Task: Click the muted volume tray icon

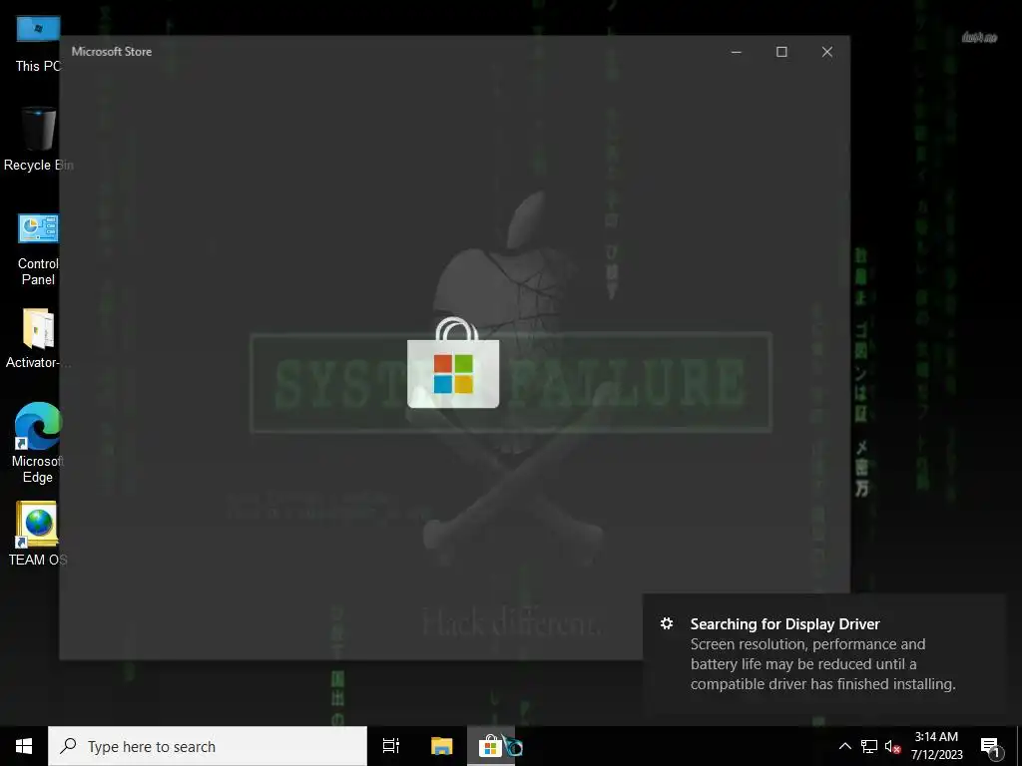Action: [x=892, y=746]
